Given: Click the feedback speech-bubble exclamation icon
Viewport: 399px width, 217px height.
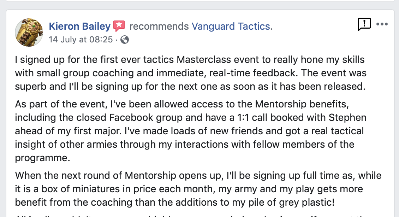Looking at the screenshot, I should (x=364, y=24).
